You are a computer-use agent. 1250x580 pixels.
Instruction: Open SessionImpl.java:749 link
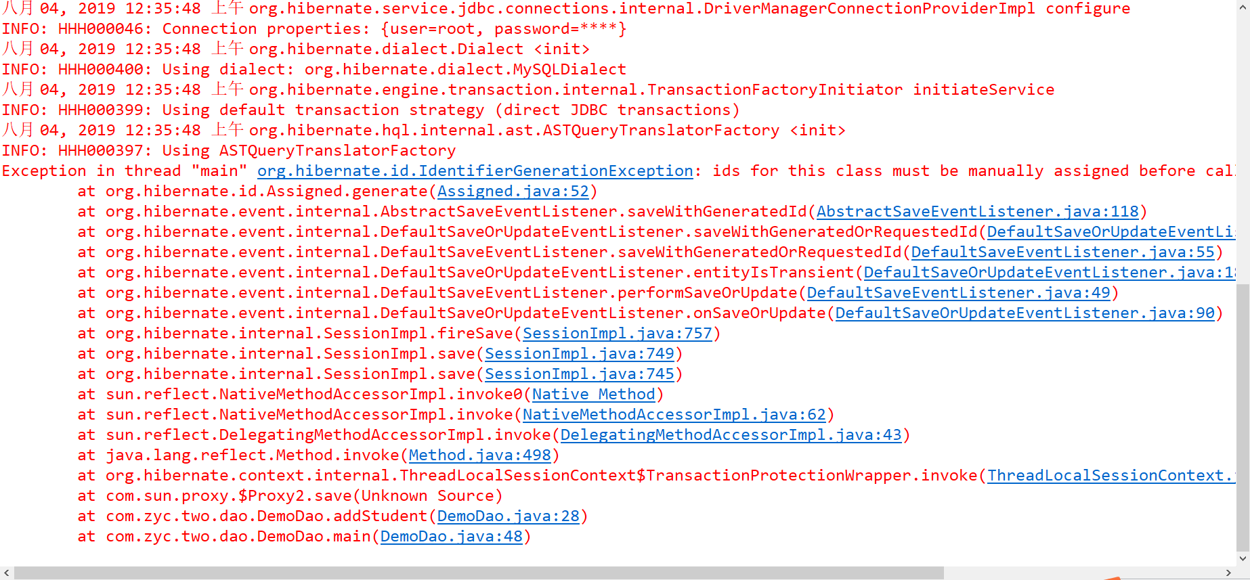click(580, 353)
